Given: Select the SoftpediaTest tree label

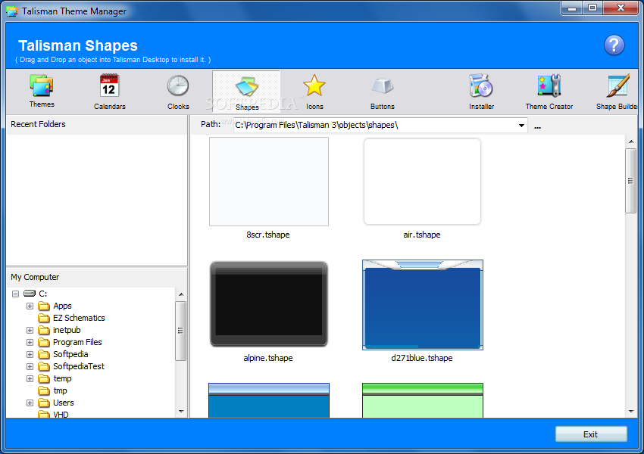Looking at the screenshot, I should 79,366.
